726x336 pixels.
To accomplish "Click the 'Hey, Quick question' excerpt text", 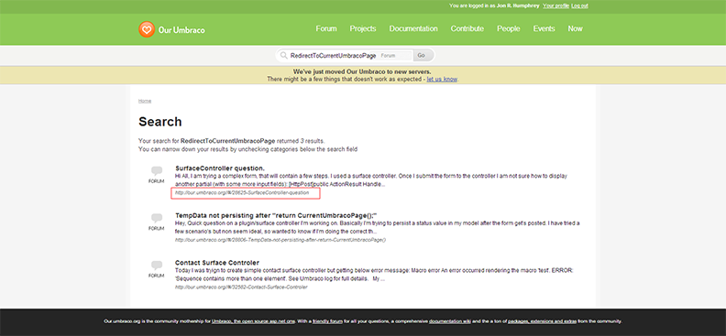I will (378, 227).
